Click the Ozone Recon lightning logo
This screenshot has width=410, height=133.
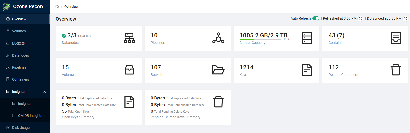point(6,7)
